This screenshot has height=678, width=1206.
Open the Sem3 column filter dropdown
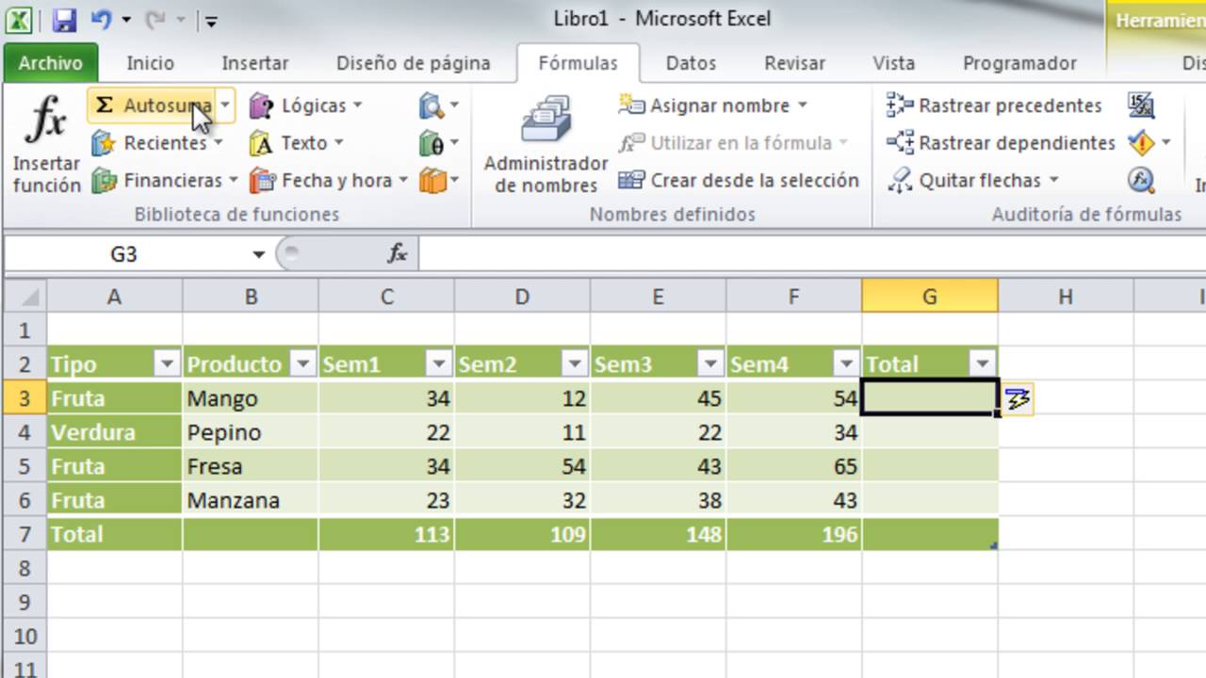pyautogui.click(x=710, y=364)
